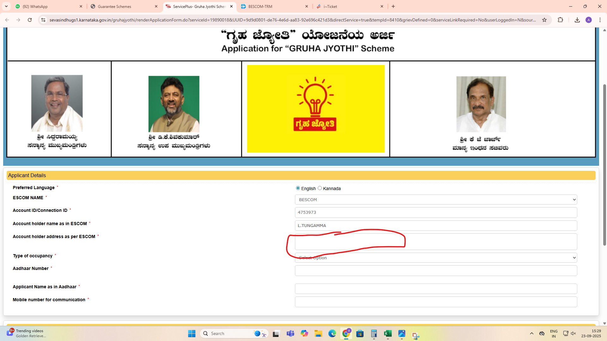Open the browser extensions puzzle icon
Screen dimensions: 607x341
click(x=560, y=20)
